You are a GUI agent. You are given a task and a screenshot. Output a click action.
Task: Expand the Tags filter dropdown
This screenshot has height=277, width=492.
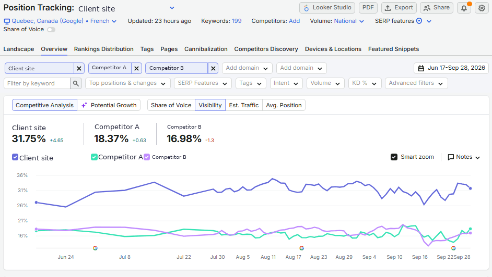(x=251, y=83)
